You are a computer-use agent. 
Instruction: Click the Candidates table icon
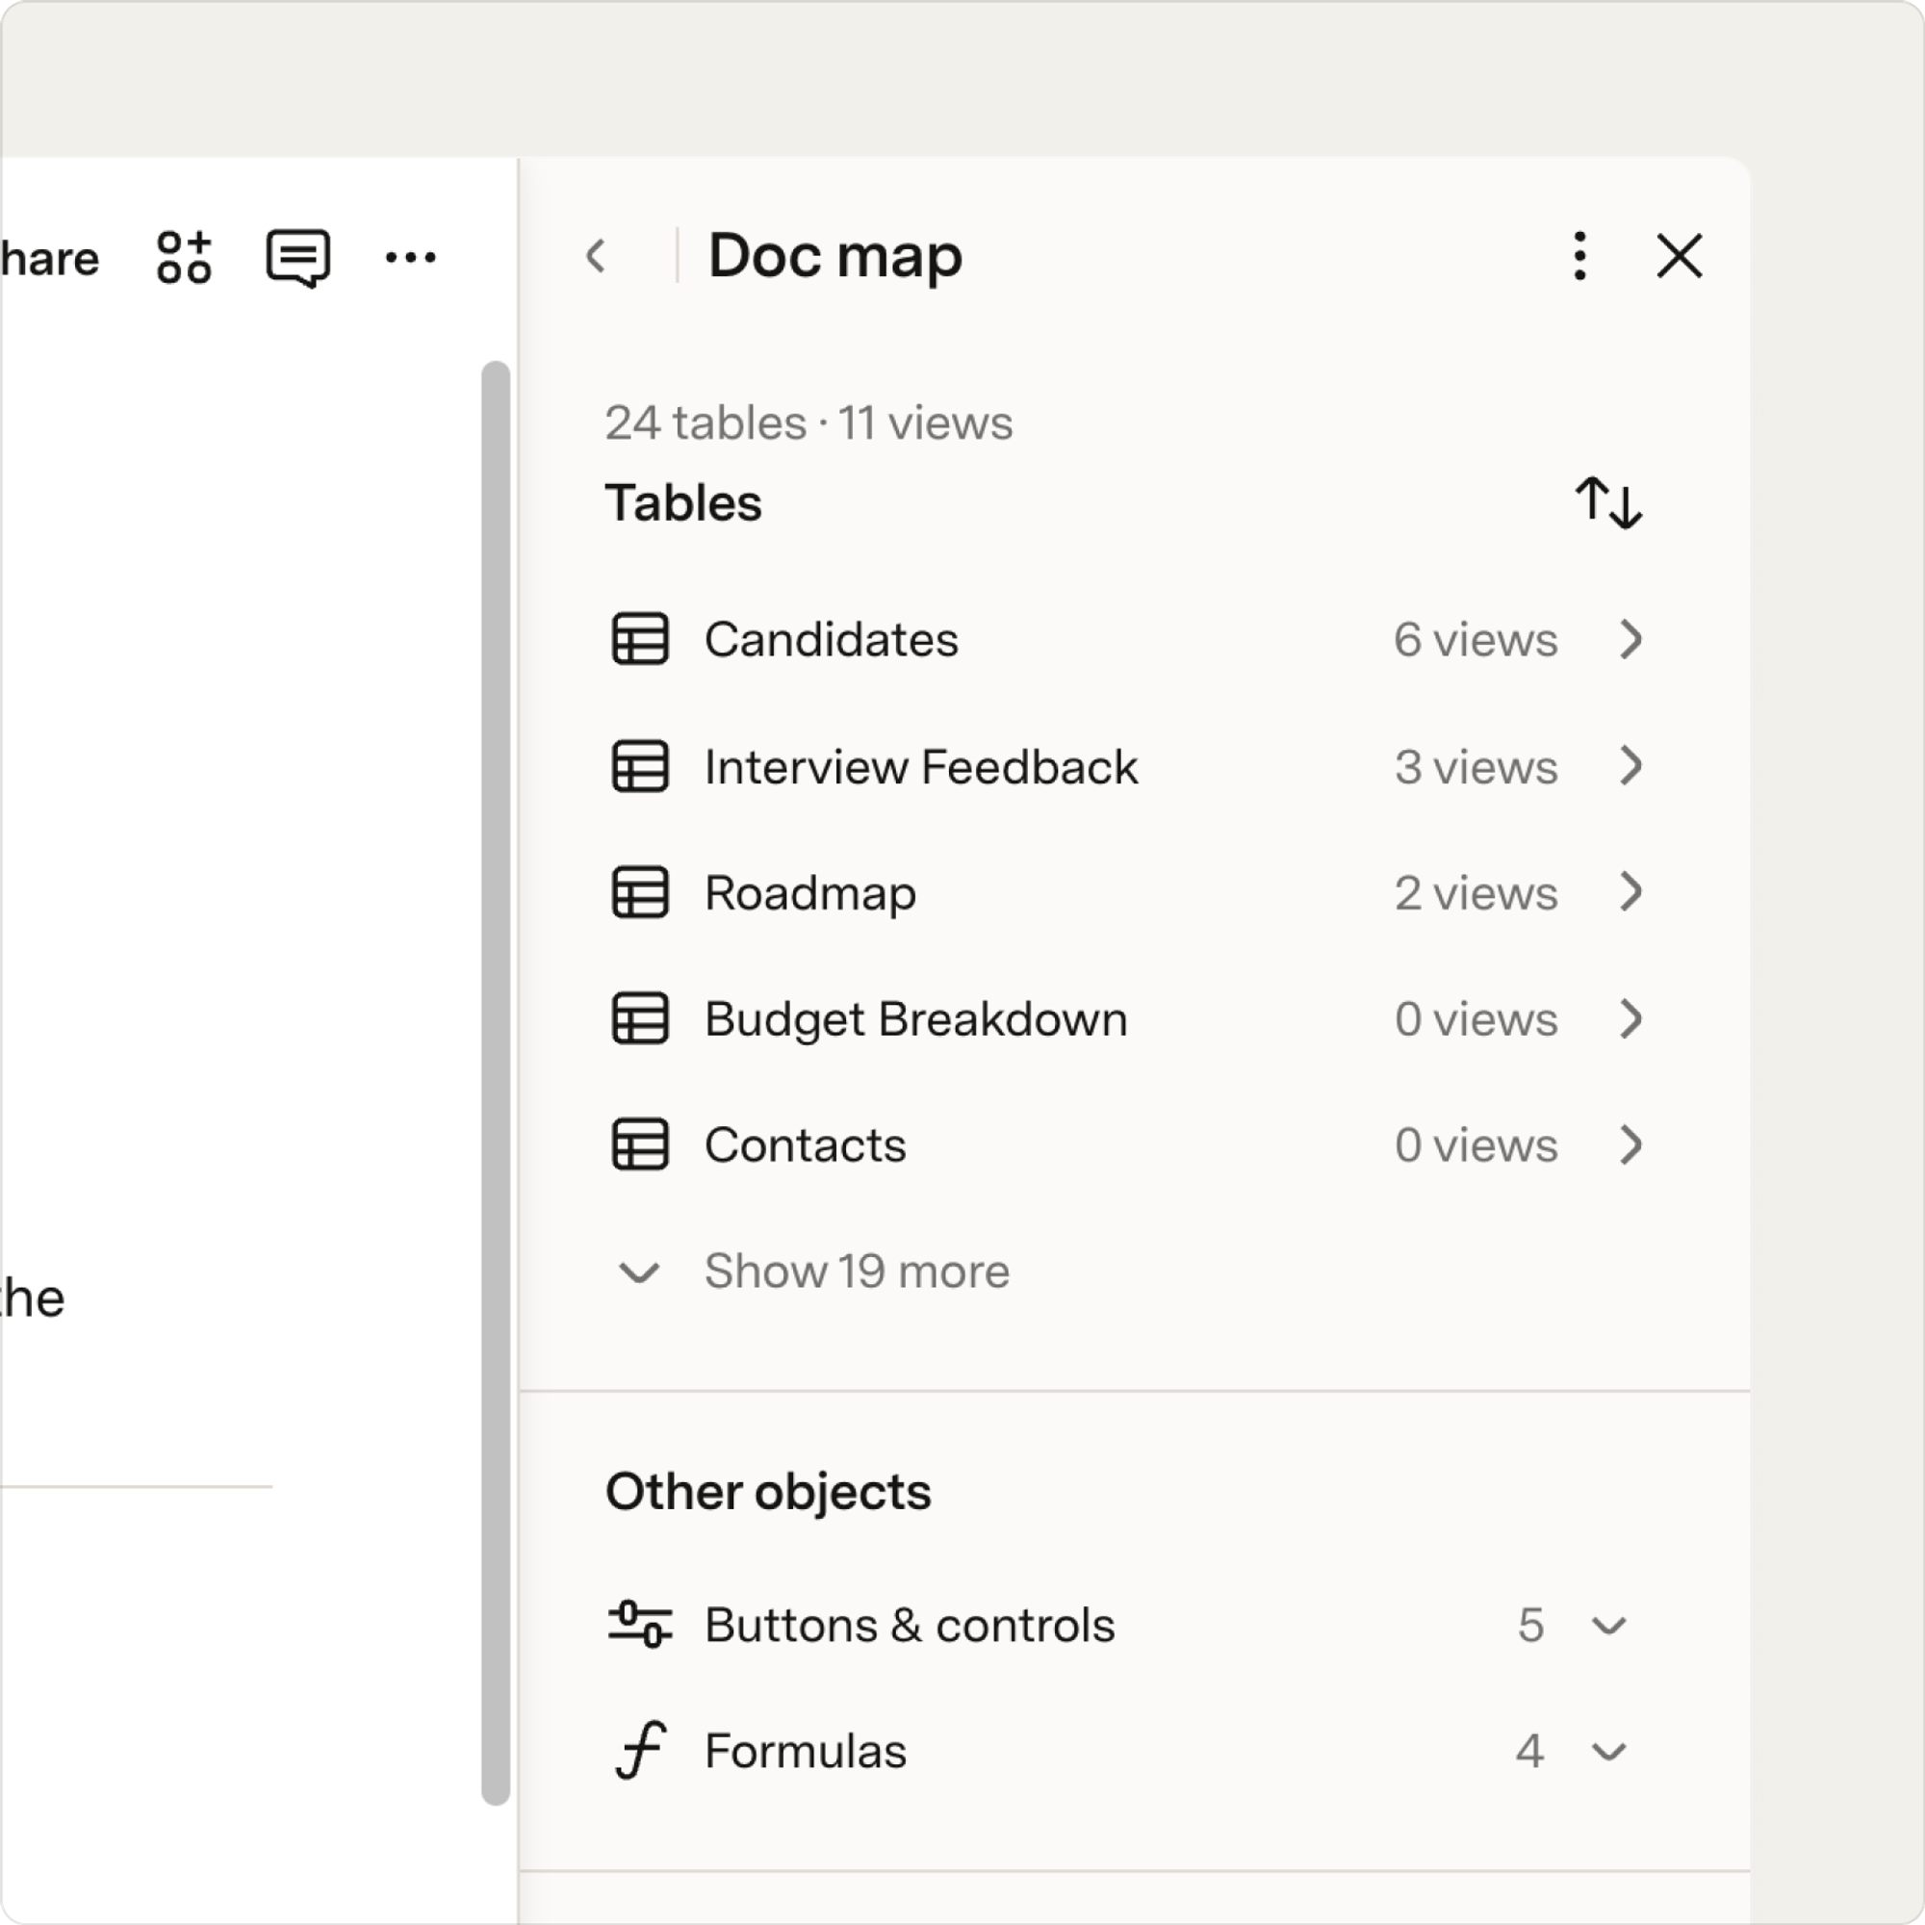click(x=640, y=639)
